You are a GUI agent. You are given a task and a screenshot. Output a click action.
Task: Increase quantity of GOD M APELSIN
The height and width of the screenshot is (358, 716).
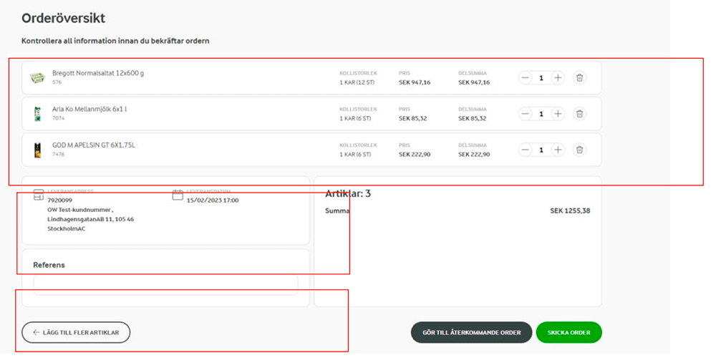click(557, 150)
